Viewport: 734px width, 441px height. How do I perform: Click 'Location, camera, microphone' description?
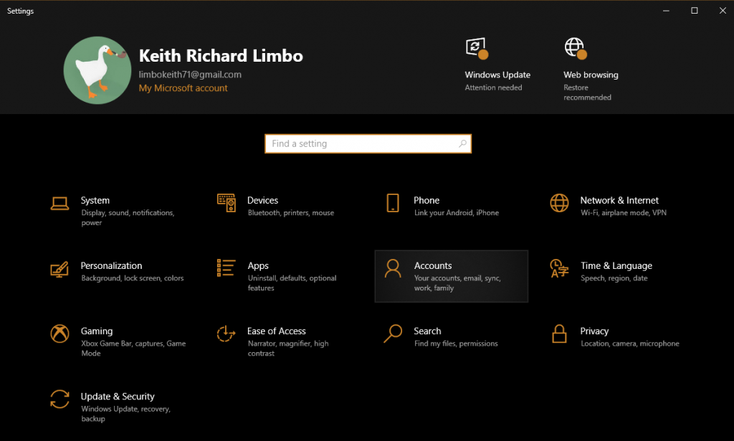(x=629, y=343)
